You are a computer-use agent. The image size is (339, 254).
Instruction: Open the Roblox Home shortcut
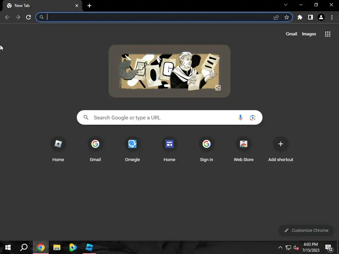[x=58, y=149]
